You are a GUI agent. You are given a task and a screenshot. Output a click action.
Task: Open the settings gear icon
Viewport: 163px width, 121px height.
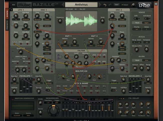tap(156, 4)
